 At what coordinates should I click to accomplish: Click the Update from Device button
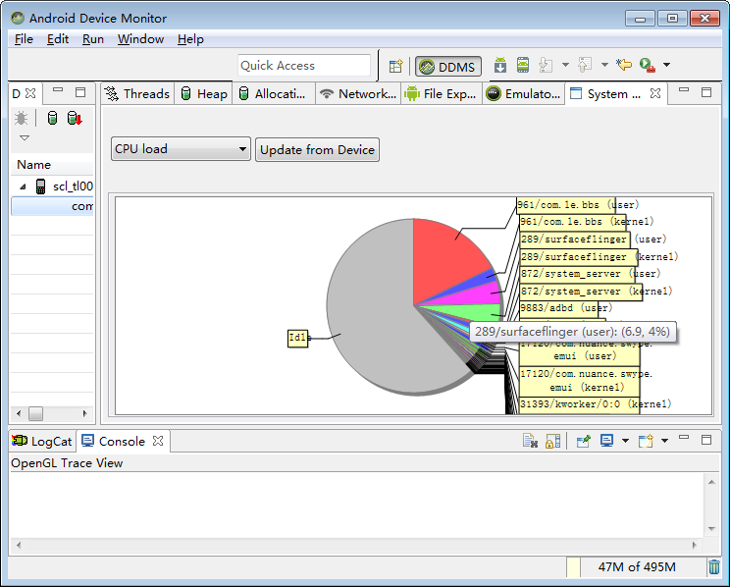(317, 150)
